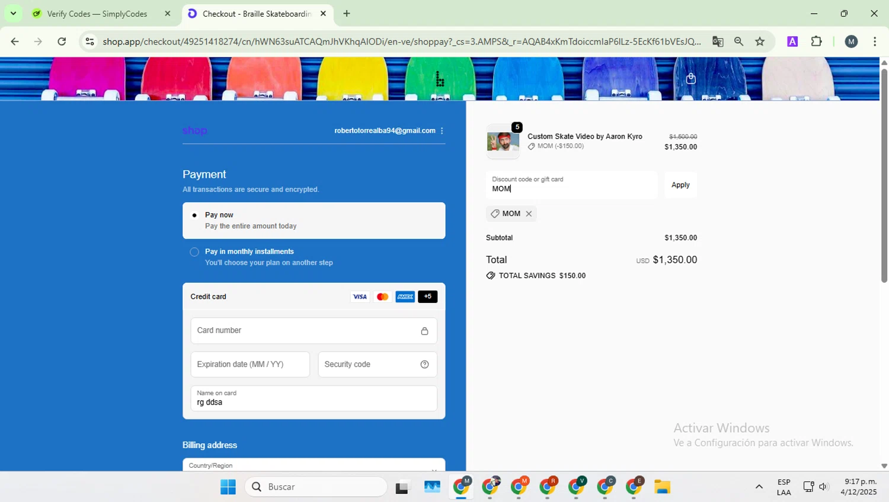Select the Checkout Braille Skateboarding tab
889x502 pixels.
click(x=257, y=14)
